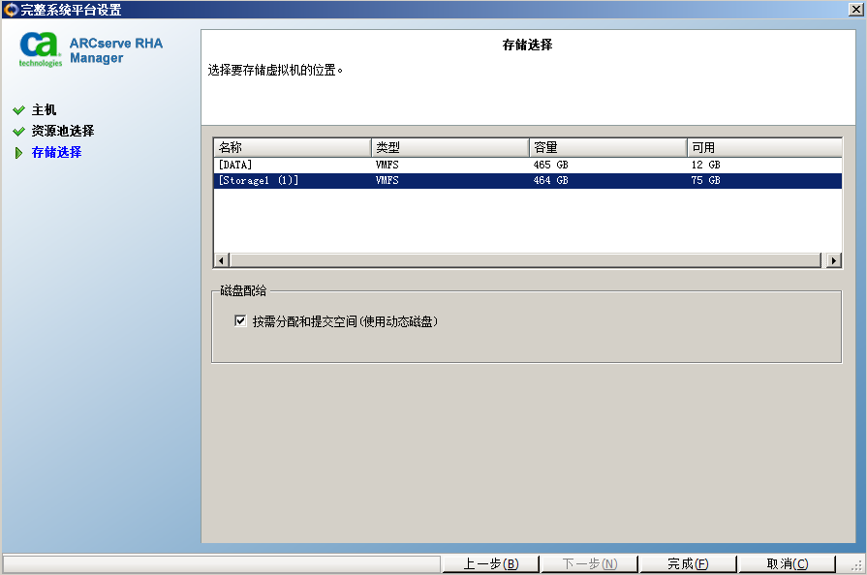This screenshot has height=575, width=867.
Task: Click the green checkmark beside 主机
Action: pos(18,110)
